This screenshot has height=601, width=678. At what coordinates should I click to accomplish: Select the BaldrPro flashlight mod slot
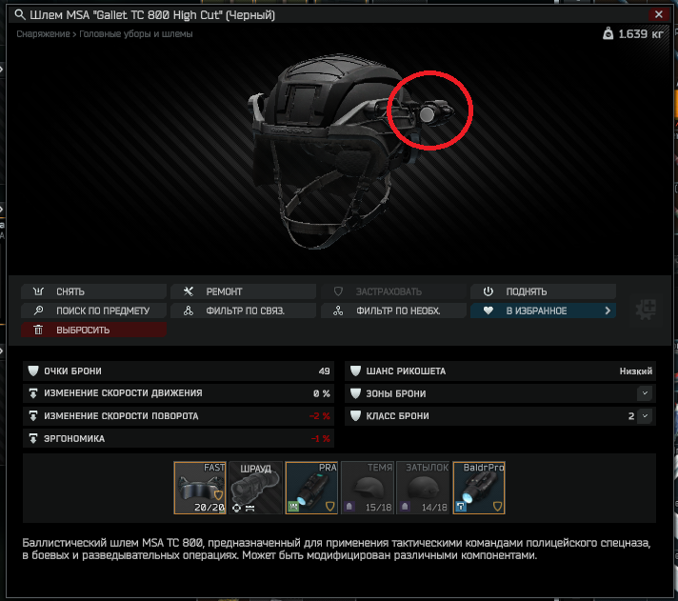479,488
